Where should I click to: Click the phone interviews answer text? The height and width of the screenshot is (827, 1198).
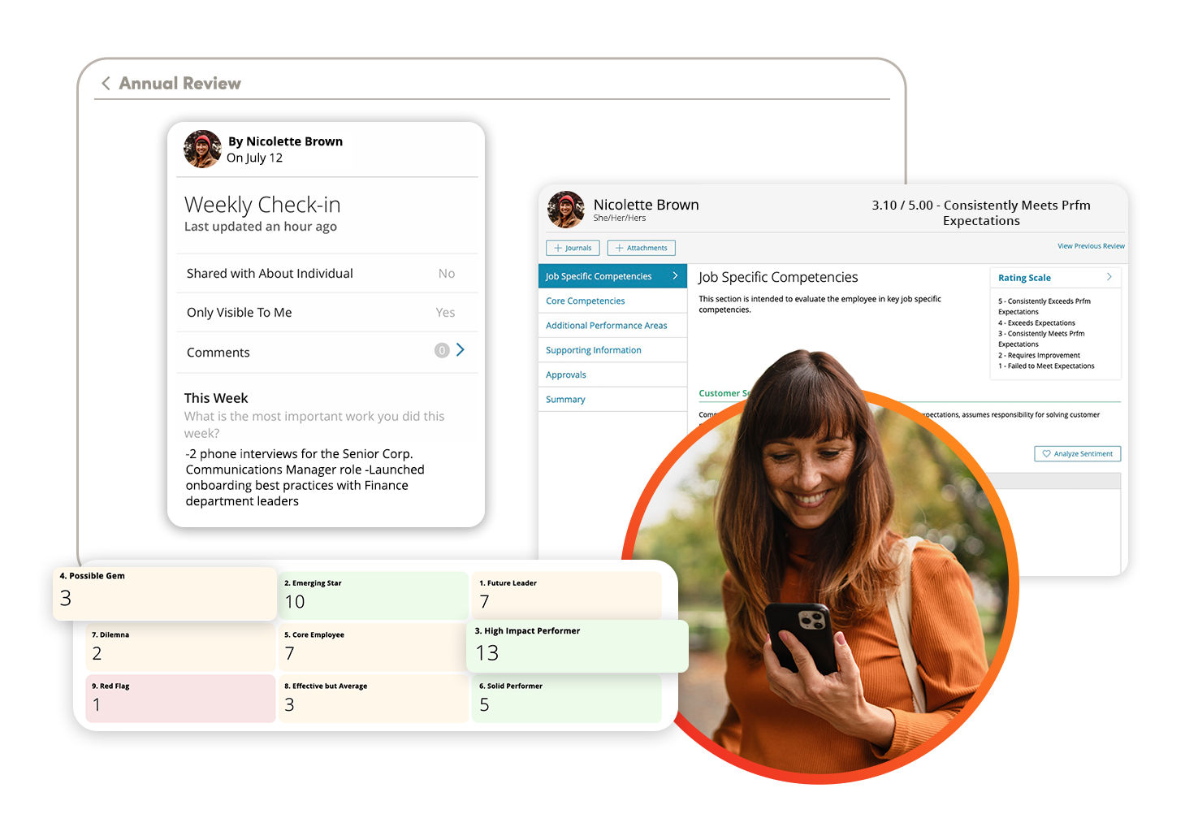coord(305,478)
